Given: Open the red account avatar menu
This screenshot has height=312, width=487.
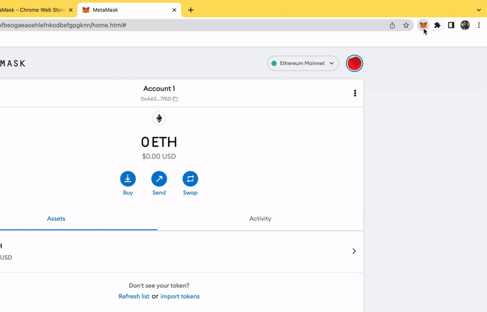Looking at the screenshot, I should [354, 63].
